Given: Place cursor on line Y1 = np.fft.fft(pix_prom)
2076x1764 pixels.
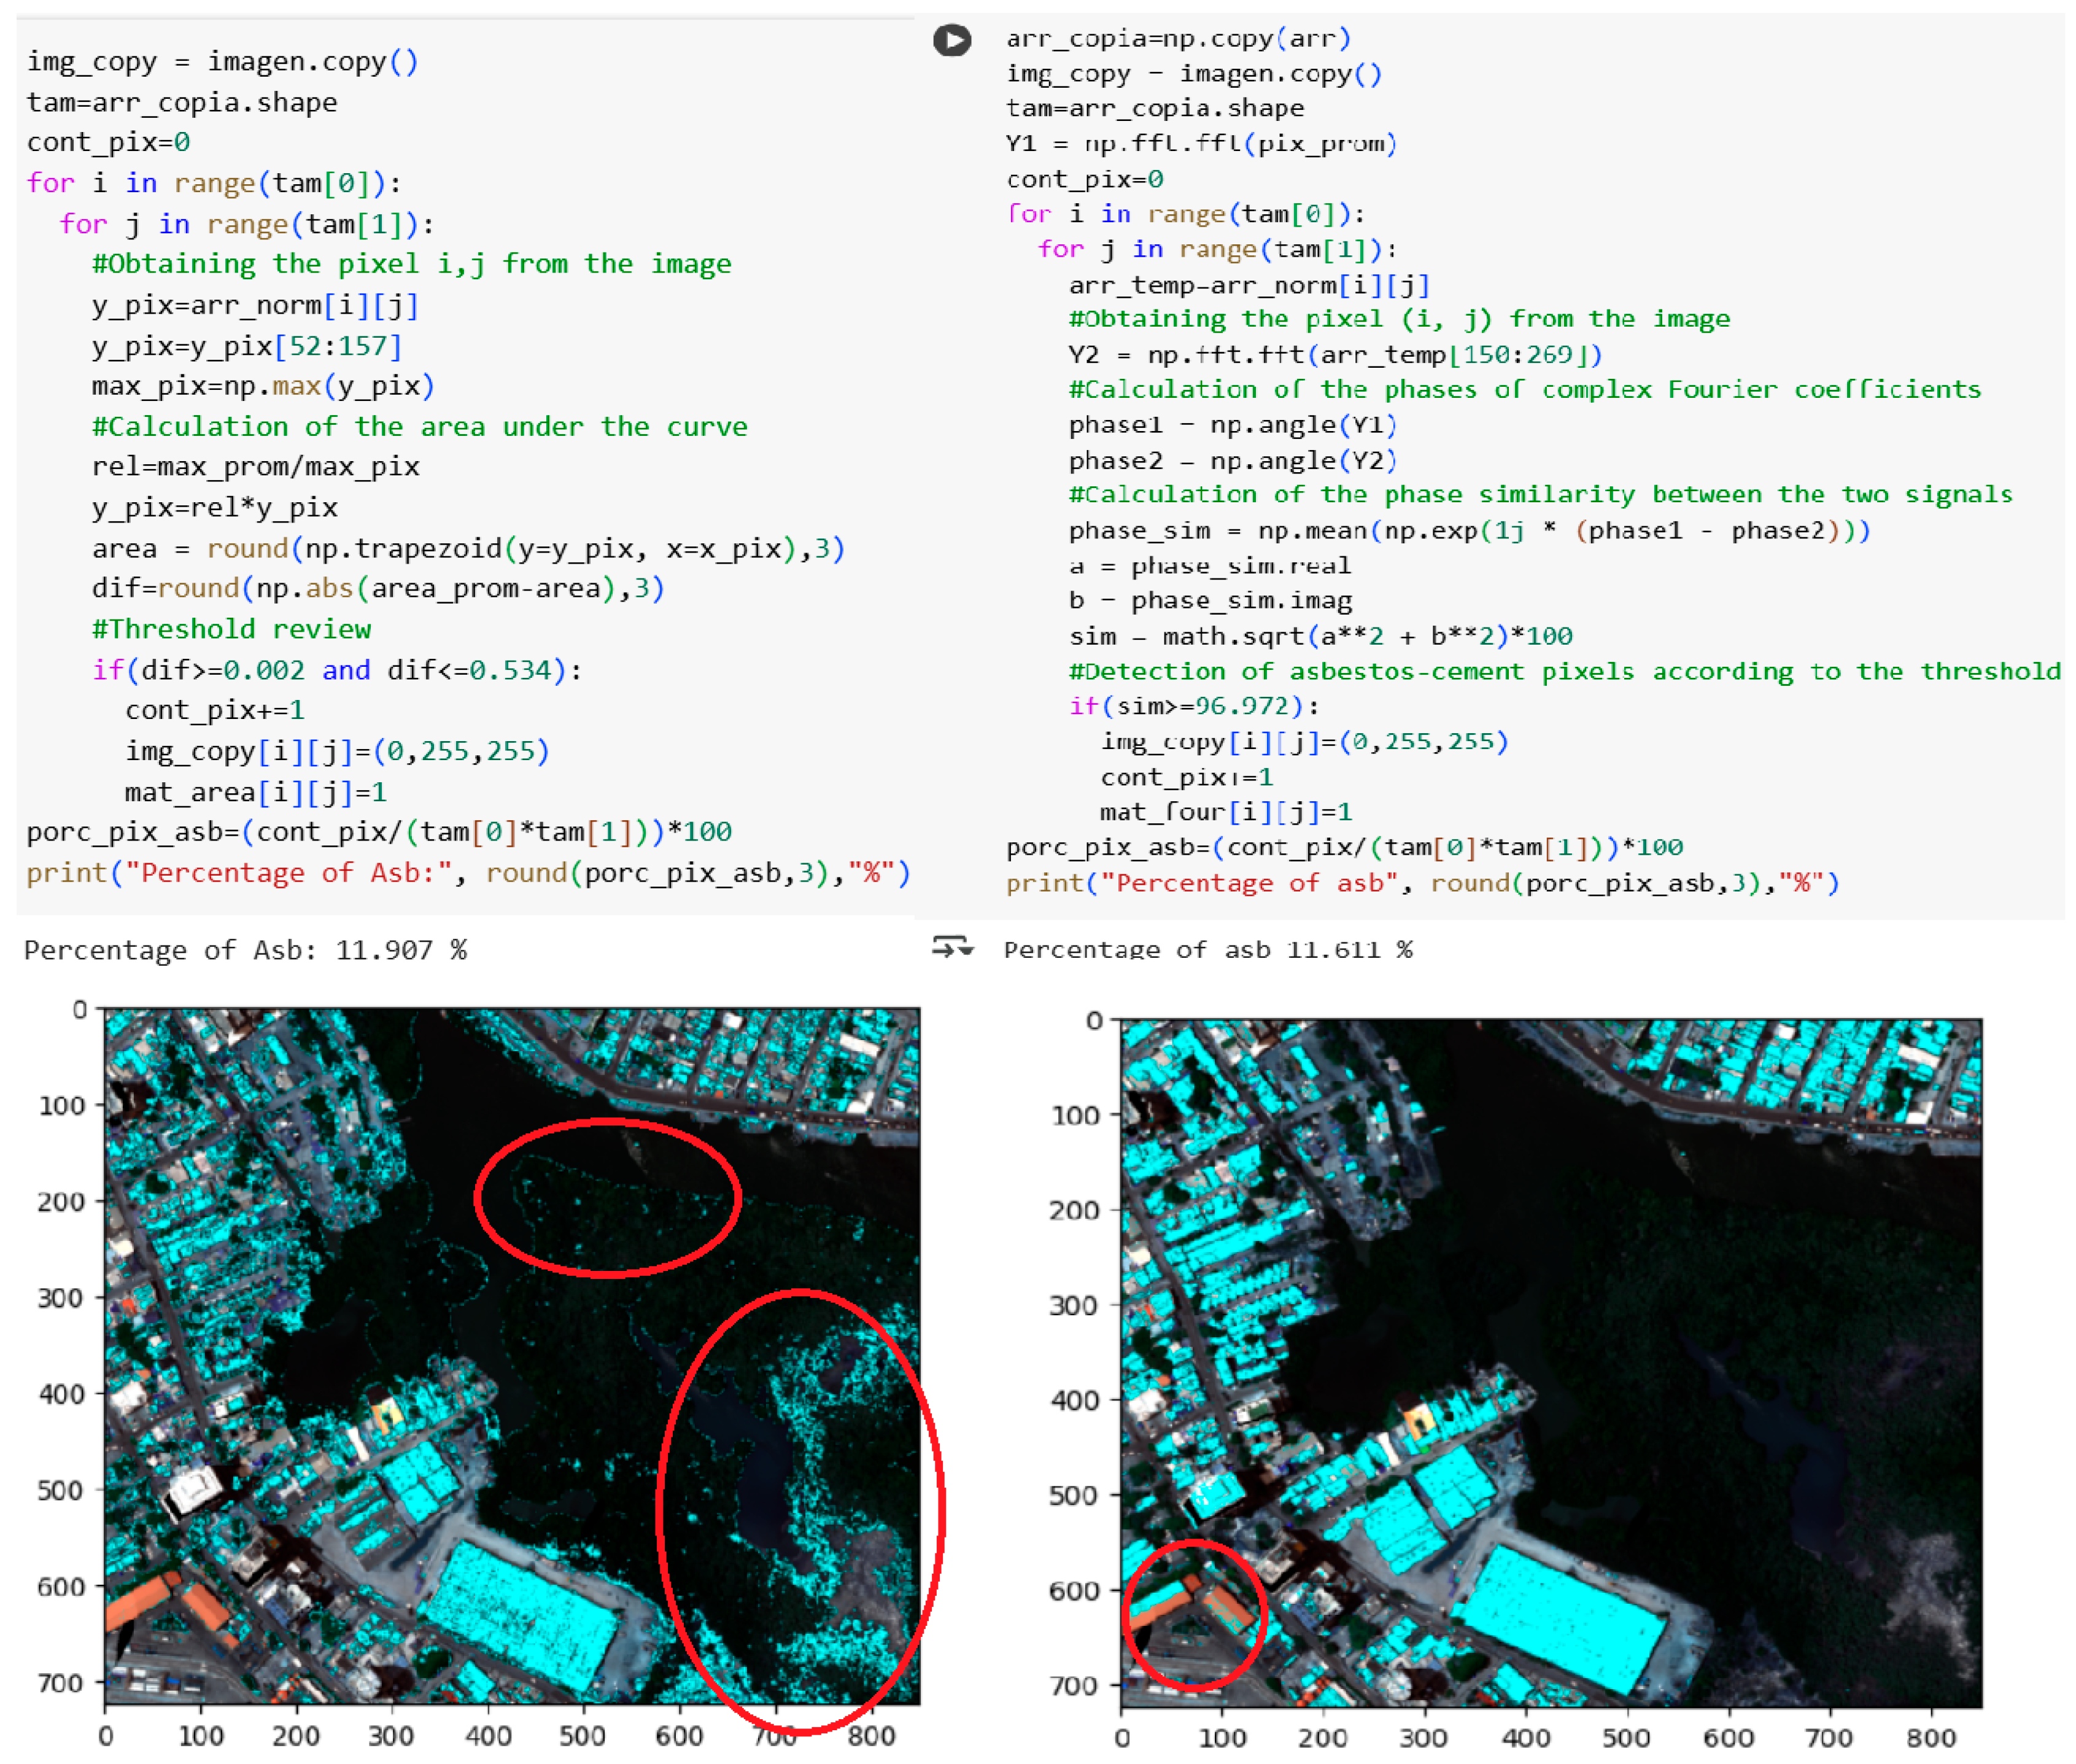Looking at the screenshot, I should (1199, 143).
